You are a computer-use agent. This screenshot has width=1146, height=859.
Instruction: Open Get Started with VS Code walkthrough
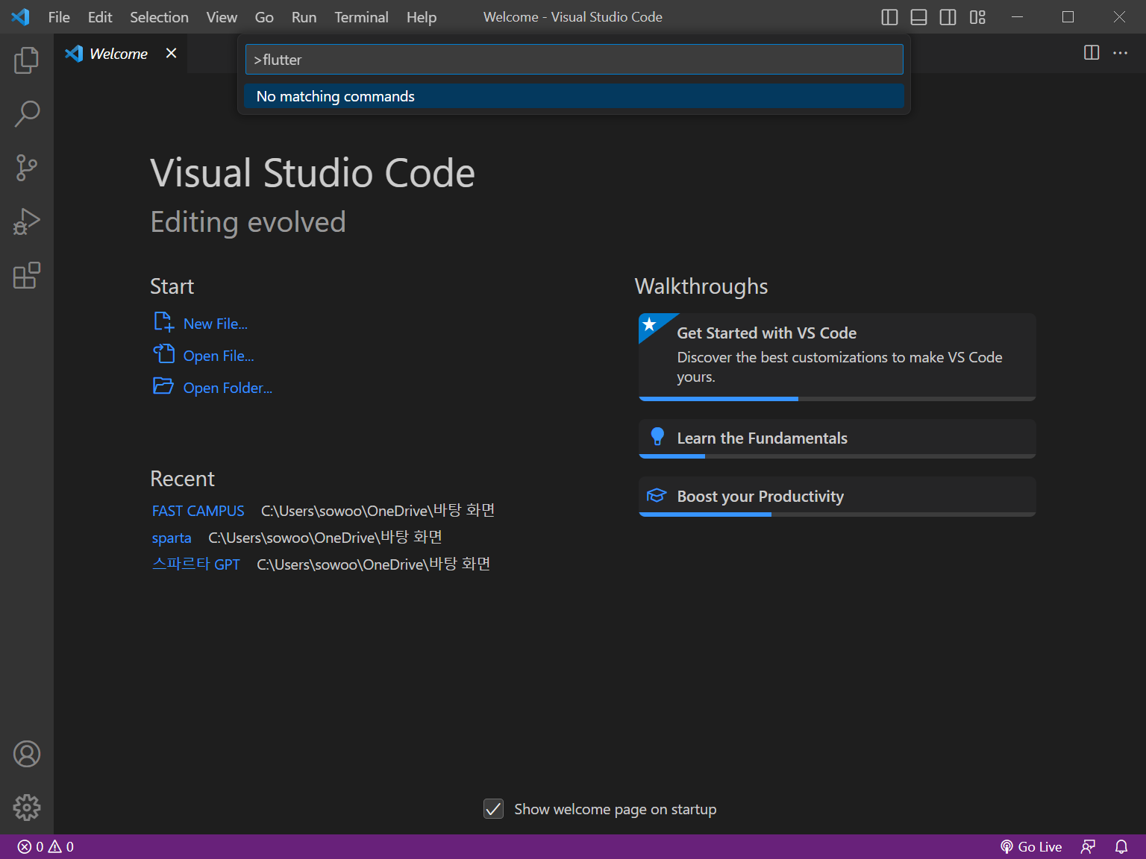click(837, 356)
